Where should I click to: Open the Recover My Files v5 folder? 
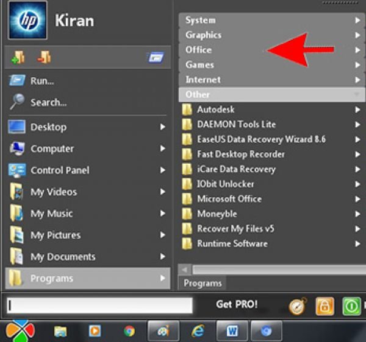point(271,229)
